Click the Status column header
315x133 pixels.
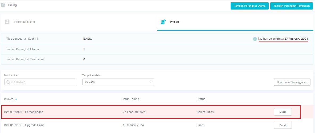201,99
